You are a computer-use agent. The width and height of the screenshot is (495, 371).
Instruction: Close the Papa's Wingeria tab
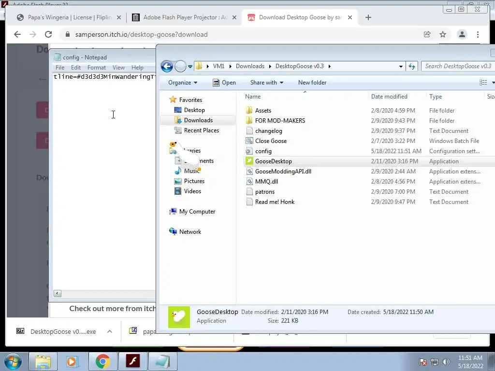[x=119, y=18]
